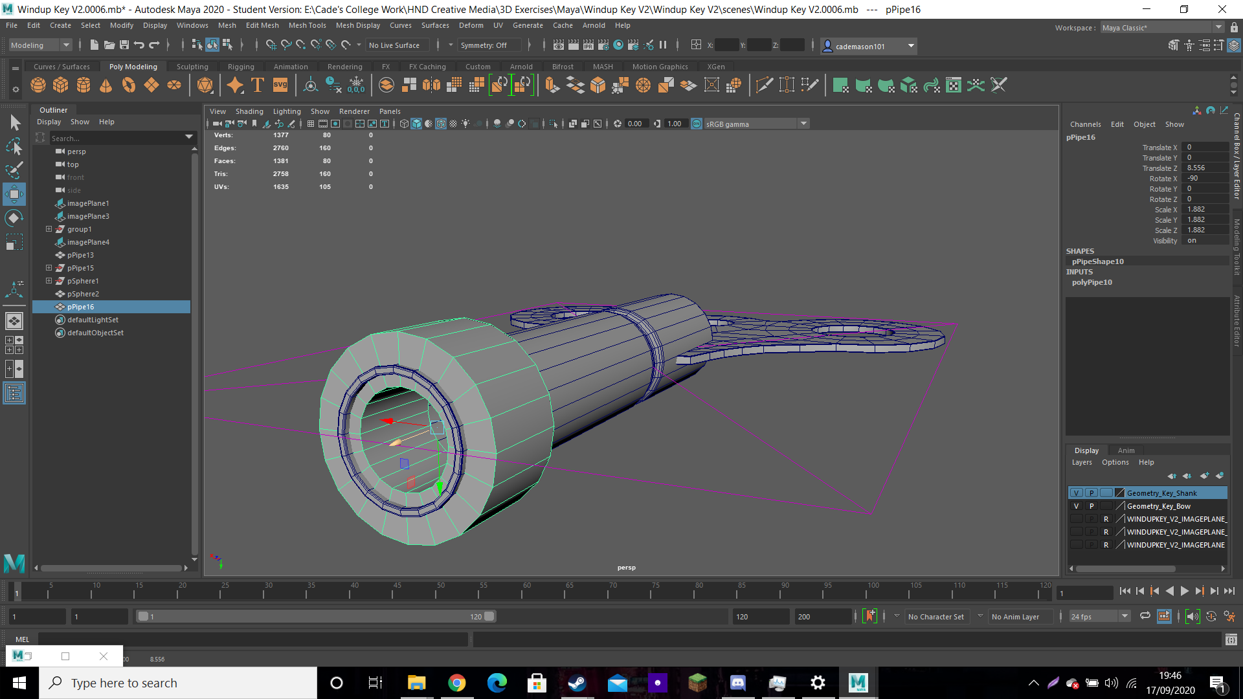
Task: Open the Mesh Tools menu
Action: tap(307, 25)
